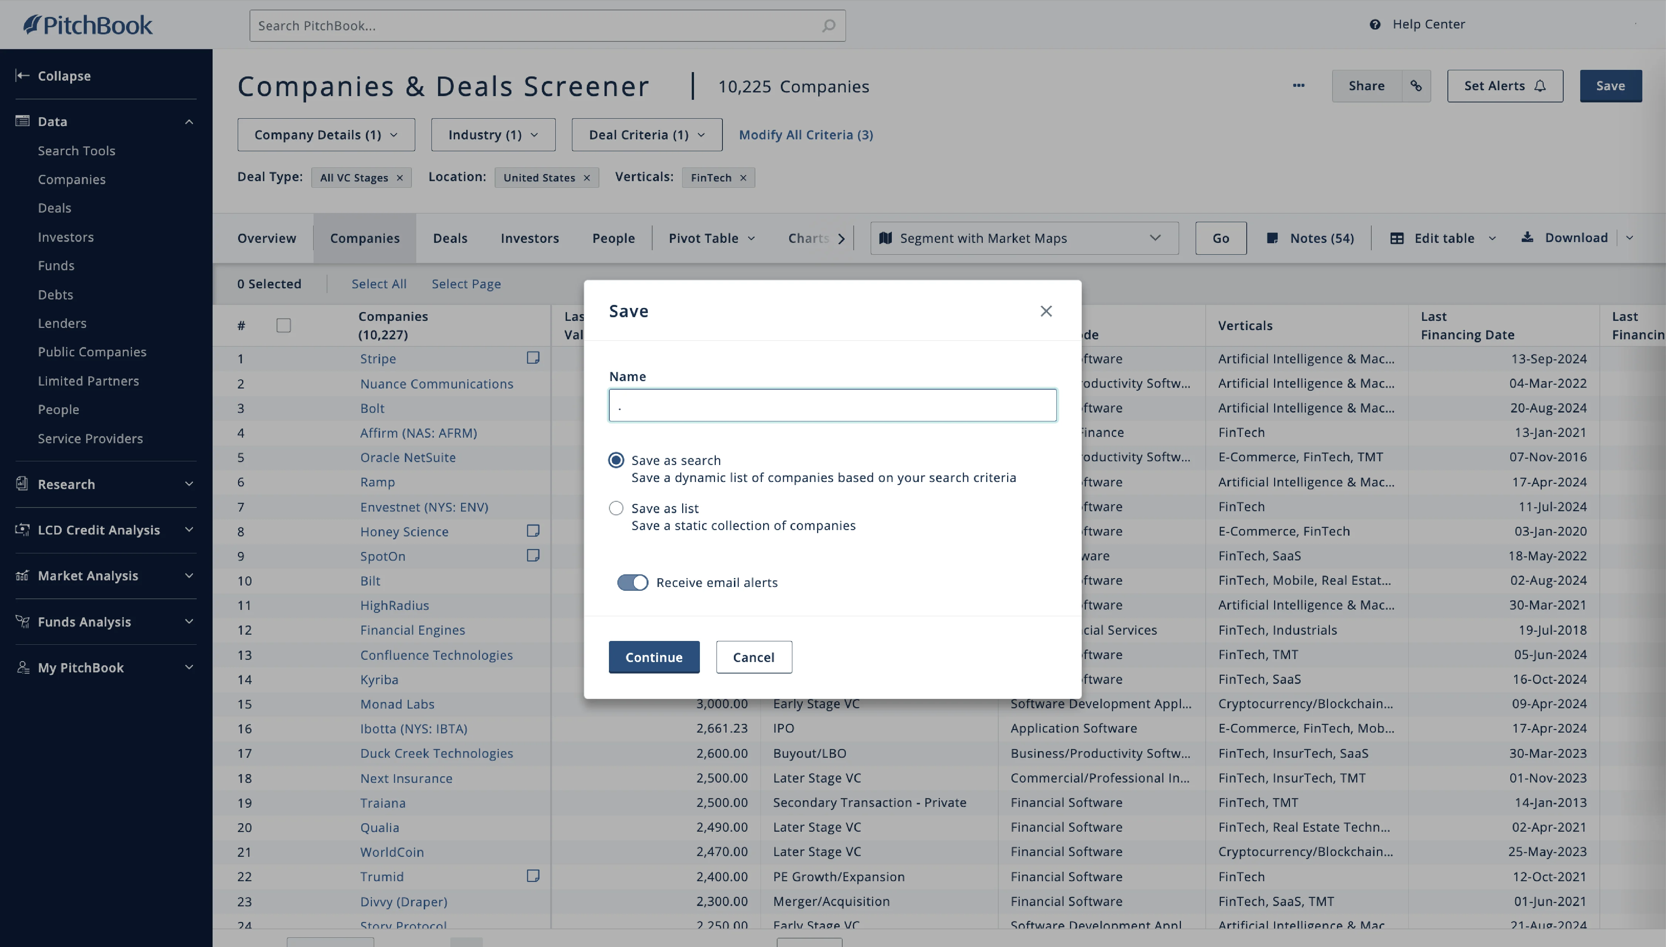Click the search magnifier icon

pyautogui.click(x=828, y=26)
